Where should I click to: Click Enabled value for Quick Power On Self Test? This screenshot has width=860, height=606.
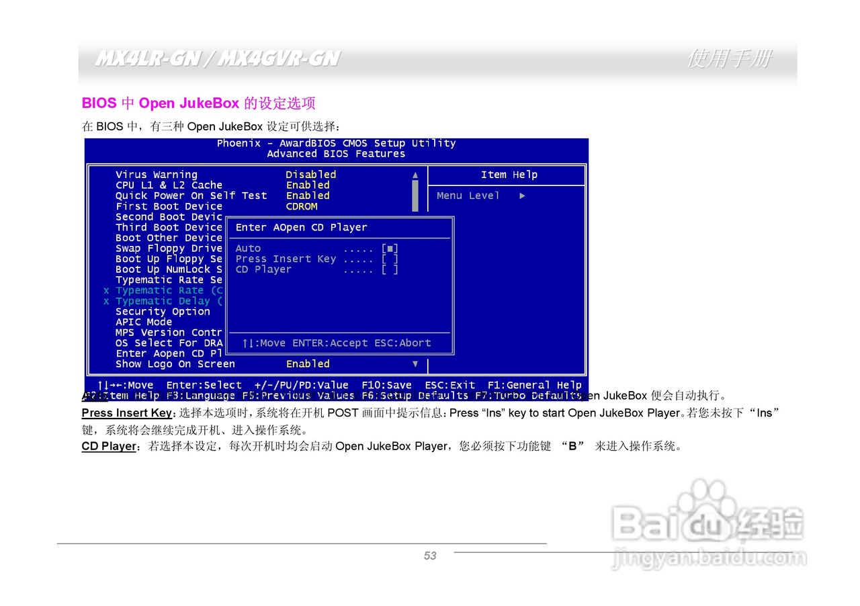pos(308,196)
